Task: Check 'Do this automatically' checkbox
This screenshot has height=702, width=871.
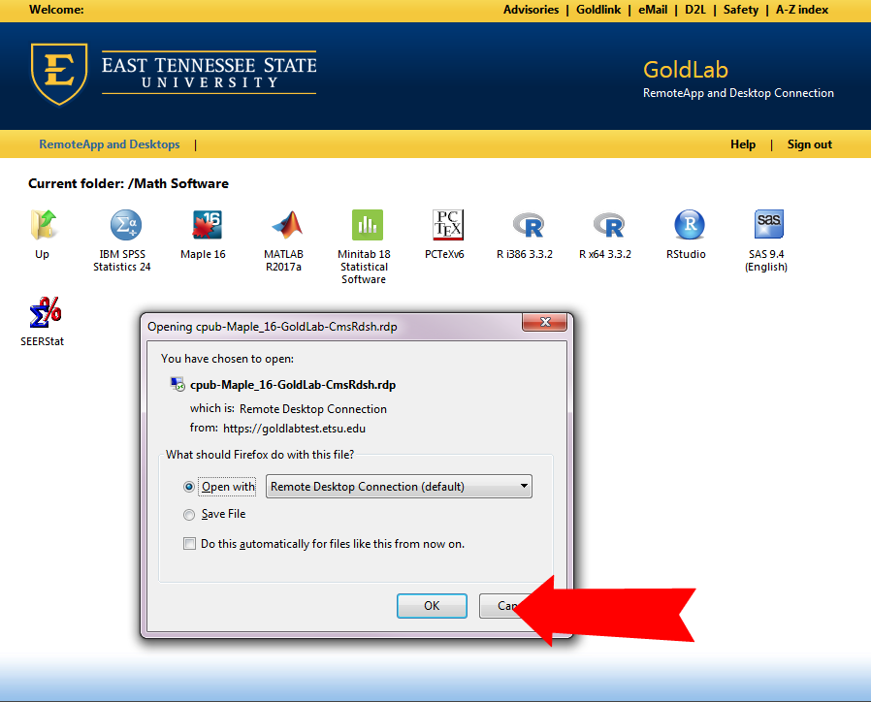Action: tap(189, 544)
